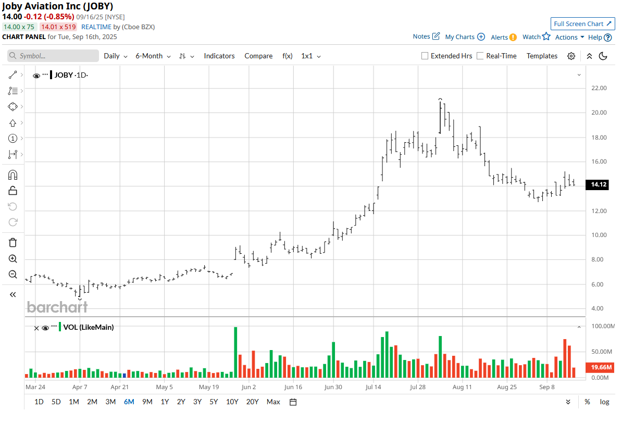Enable the Real-Time checkbox
Screen dimensions: 622x423
coord(480,56)
